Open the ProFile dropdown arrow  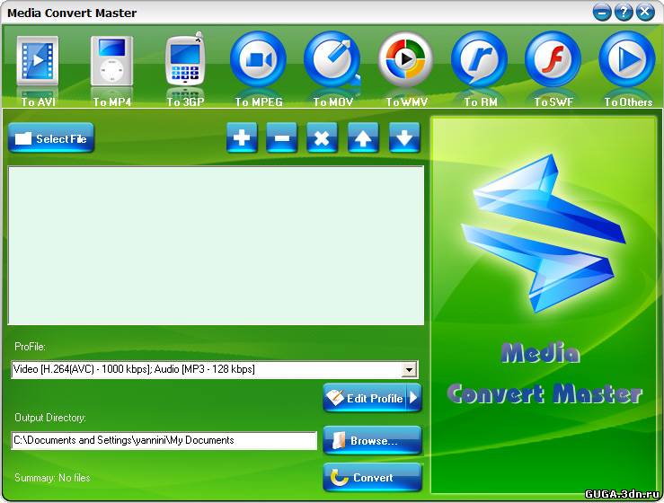tap(409, 370)
